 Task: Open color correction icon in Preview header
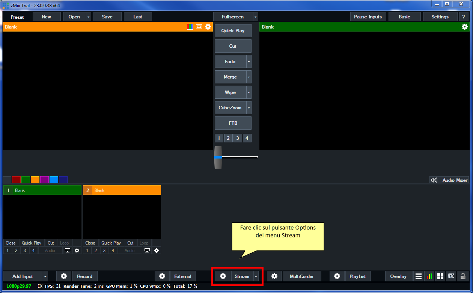[x=190, y=27]
